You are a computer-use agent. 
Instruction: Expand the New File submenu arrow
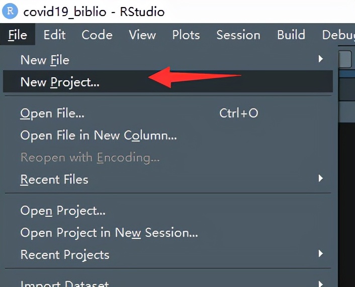pos(321,59)
